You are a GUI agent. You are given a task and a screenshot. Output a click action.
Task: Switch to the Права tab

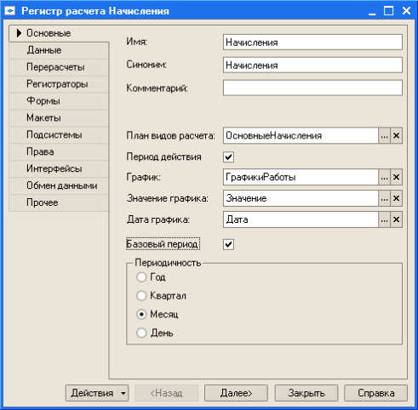point(59,152)
